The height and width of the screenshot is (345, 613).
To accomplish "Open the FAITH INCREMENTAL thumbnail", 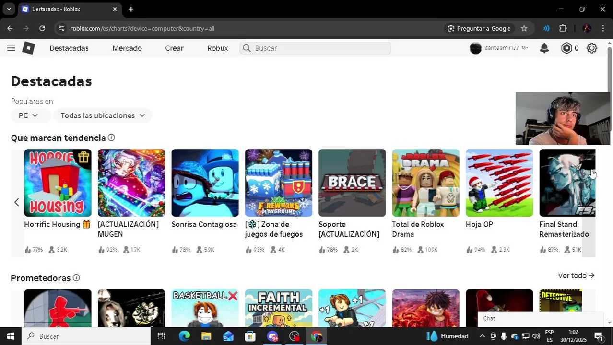I will 279,308.
